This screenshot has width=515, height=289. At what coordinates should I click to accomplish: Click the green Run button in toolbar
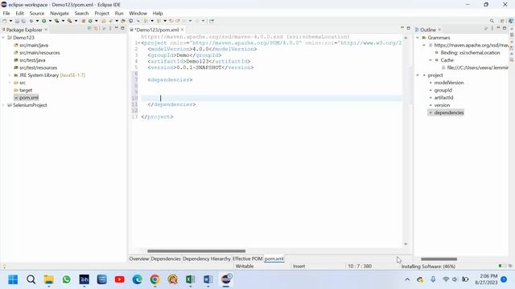click(43, 21)
